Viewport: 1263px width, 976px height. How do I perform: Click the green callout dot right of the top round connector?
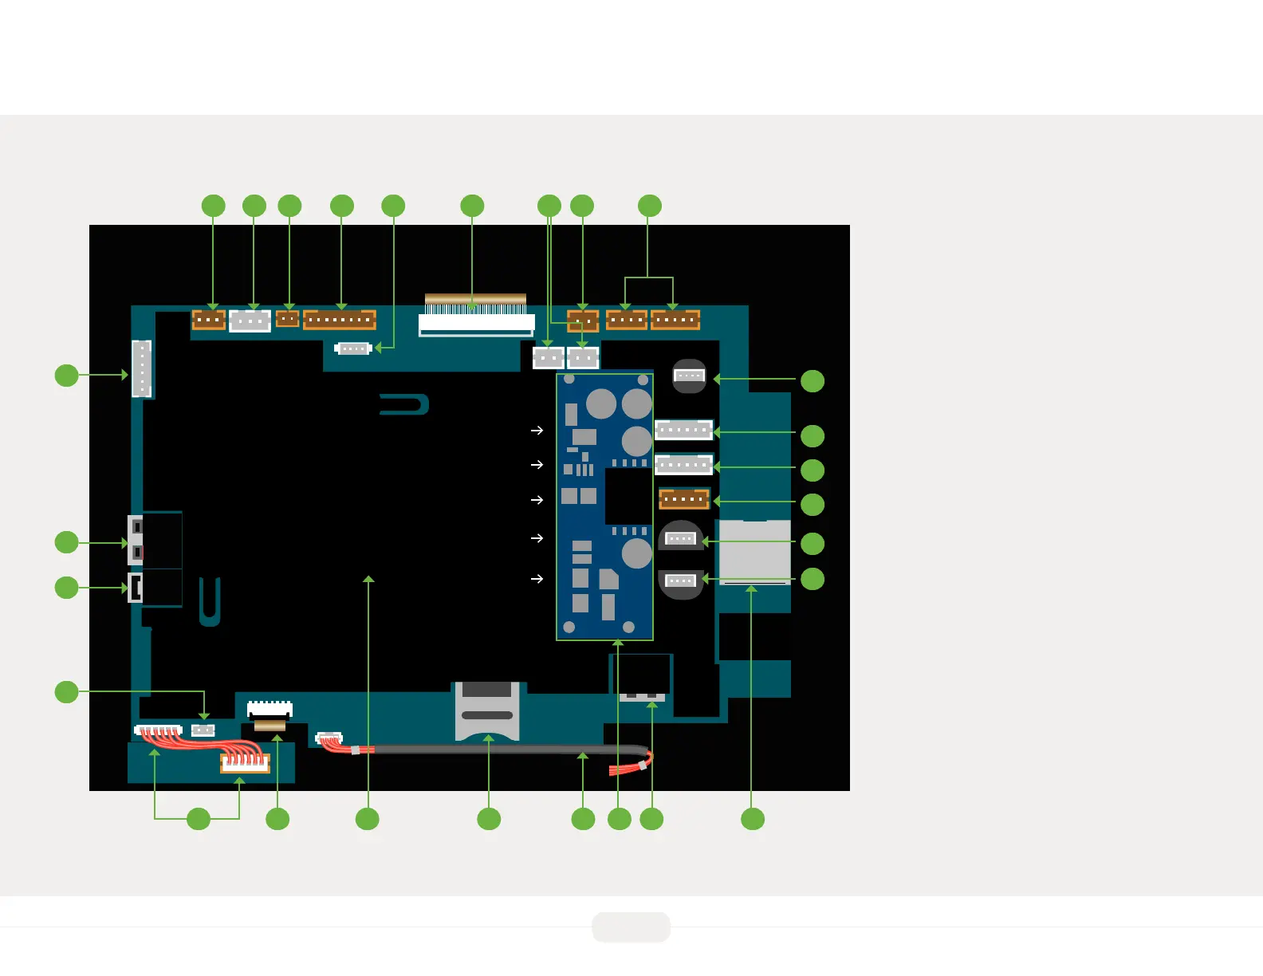pyautogui.click(x=812, y=381)
